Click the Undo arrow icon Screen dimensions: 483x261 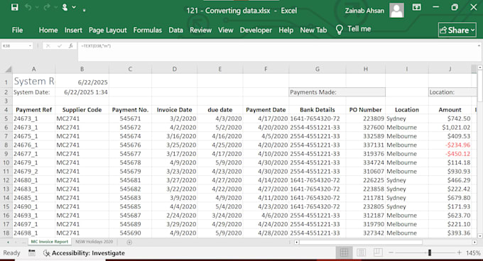(x=28, y=7)
